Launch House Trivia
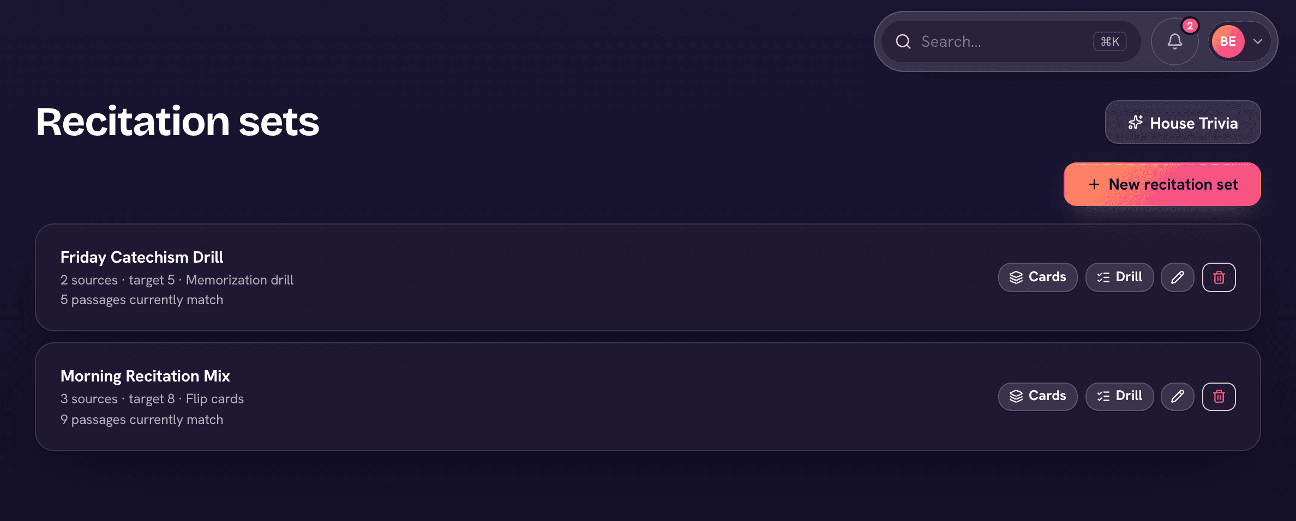1296x521 pixels. [x=1183, y=123]
